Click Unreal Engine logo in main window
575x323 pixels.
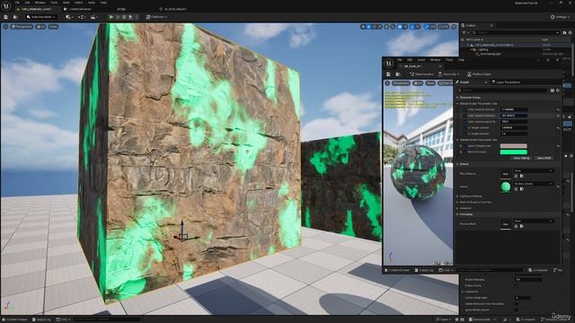click(x=6, y=5)
